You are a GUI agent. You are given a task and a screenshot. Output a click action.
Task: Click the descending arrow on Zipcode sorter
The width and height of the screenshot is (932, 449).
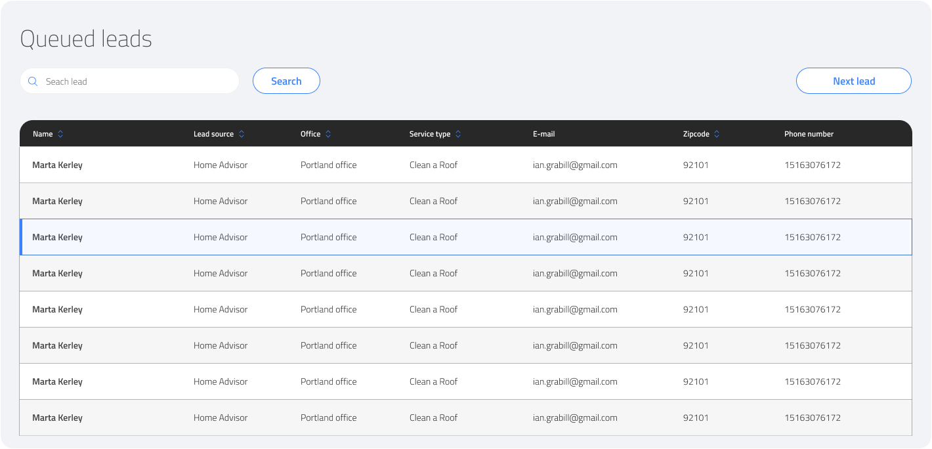(x=716, y=137)
